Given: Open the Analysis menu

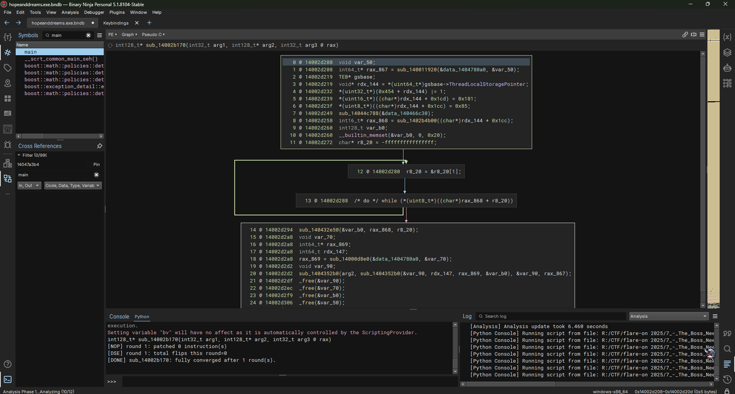Looking at the screenshot, I should [70, 12].
